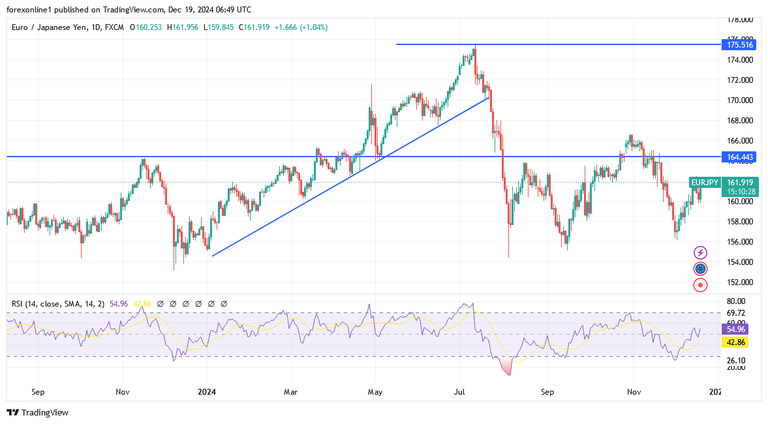Select the diagonal blue rising trendline
The width and height of the screenshot is (768, 424).
pos(350,177)
